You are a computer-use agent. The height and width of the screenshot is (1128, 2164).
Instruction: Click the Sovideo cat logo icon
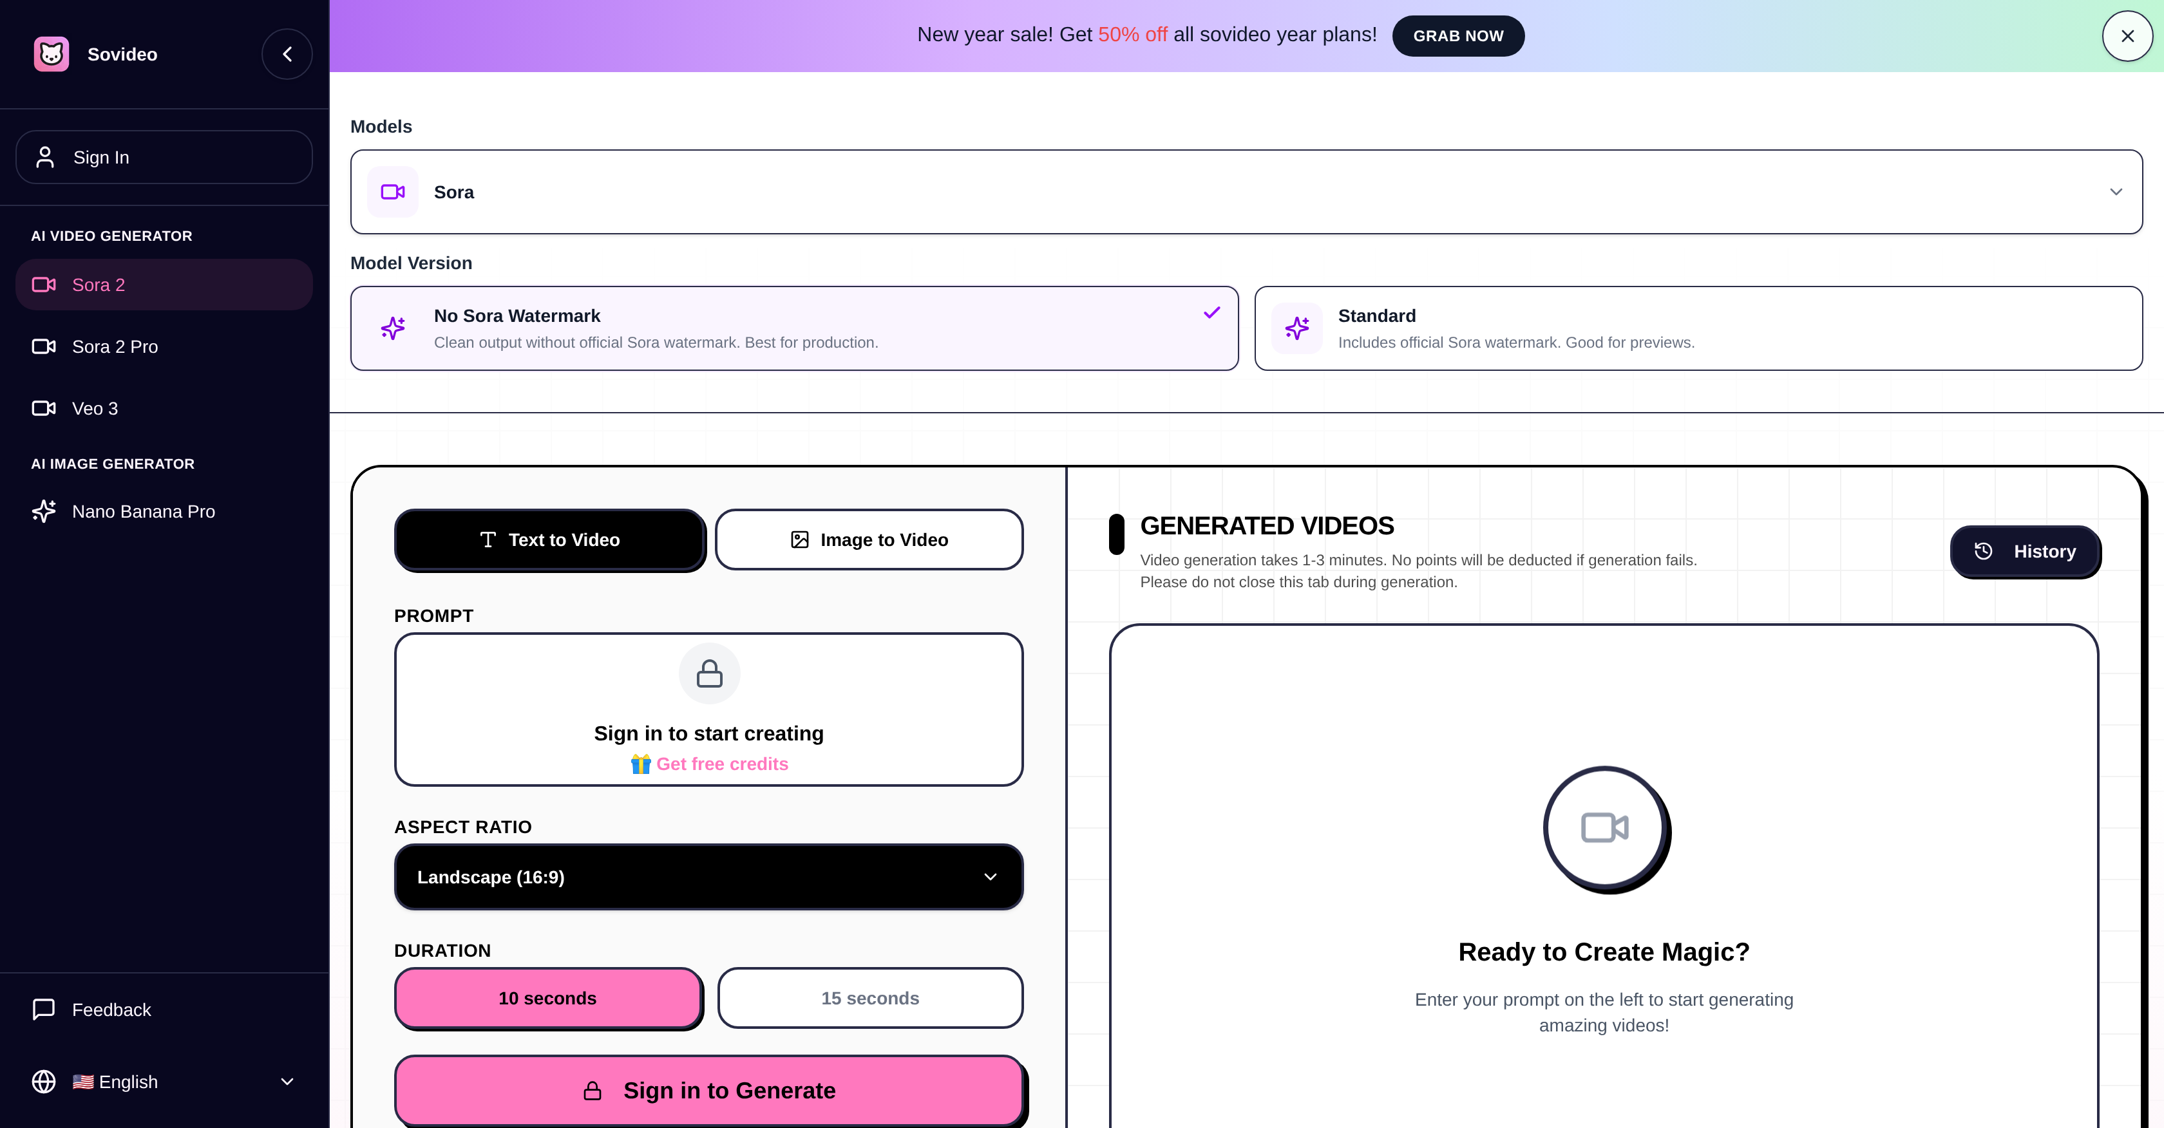pyautogui.click(x=52, y=55)
